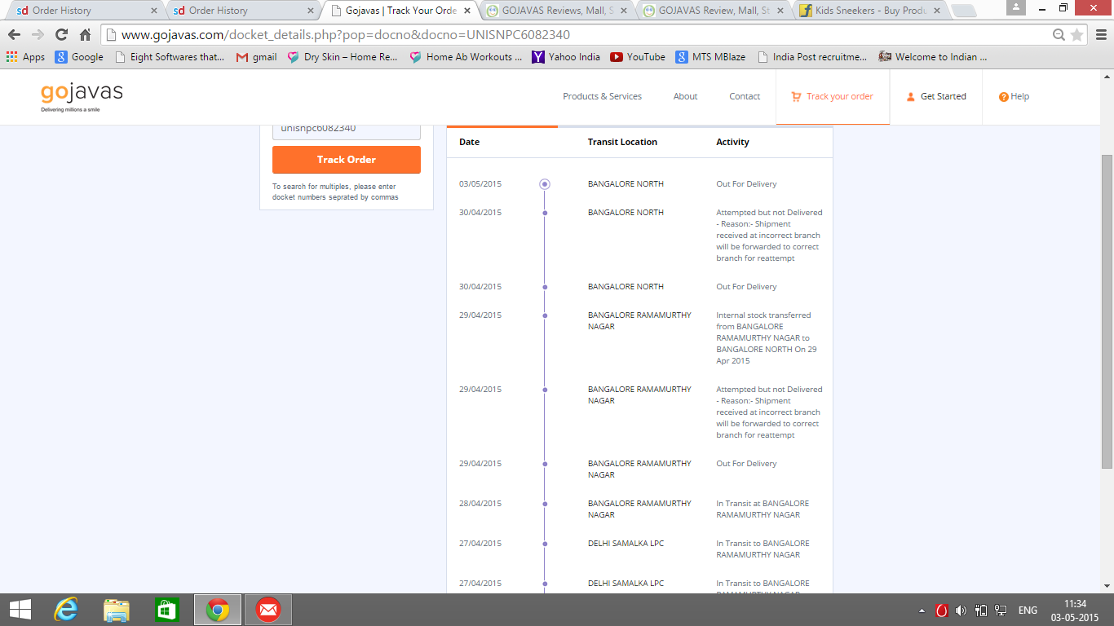Open YouTube bookmark in bookmarks bar
The height and width of the screenshot is (626, 1114).
(637, 57)
